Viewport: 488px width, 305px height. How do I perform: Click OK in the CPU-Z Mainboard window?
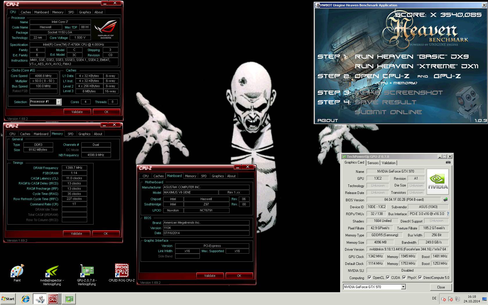click(239, 276)
